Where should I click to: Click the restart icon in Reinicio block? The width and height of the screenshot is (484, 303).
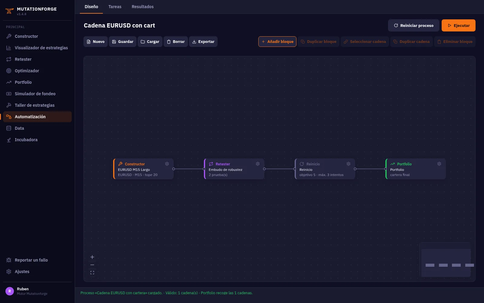pyautogui.click(x=302, y=164)
